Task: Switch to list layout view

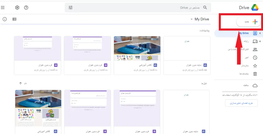Action: pos(14,19)
